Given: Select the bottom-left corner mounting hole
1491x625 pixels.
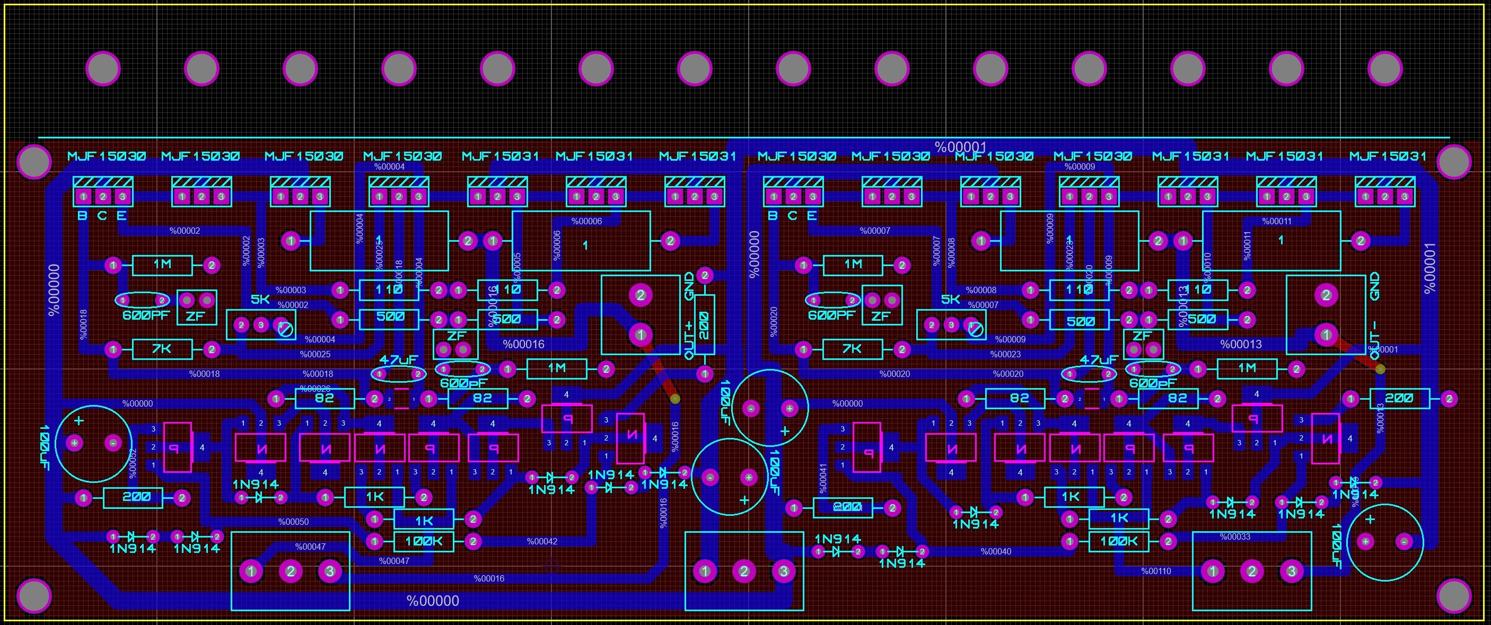Looking at the screenshot, I should [33, 595].
